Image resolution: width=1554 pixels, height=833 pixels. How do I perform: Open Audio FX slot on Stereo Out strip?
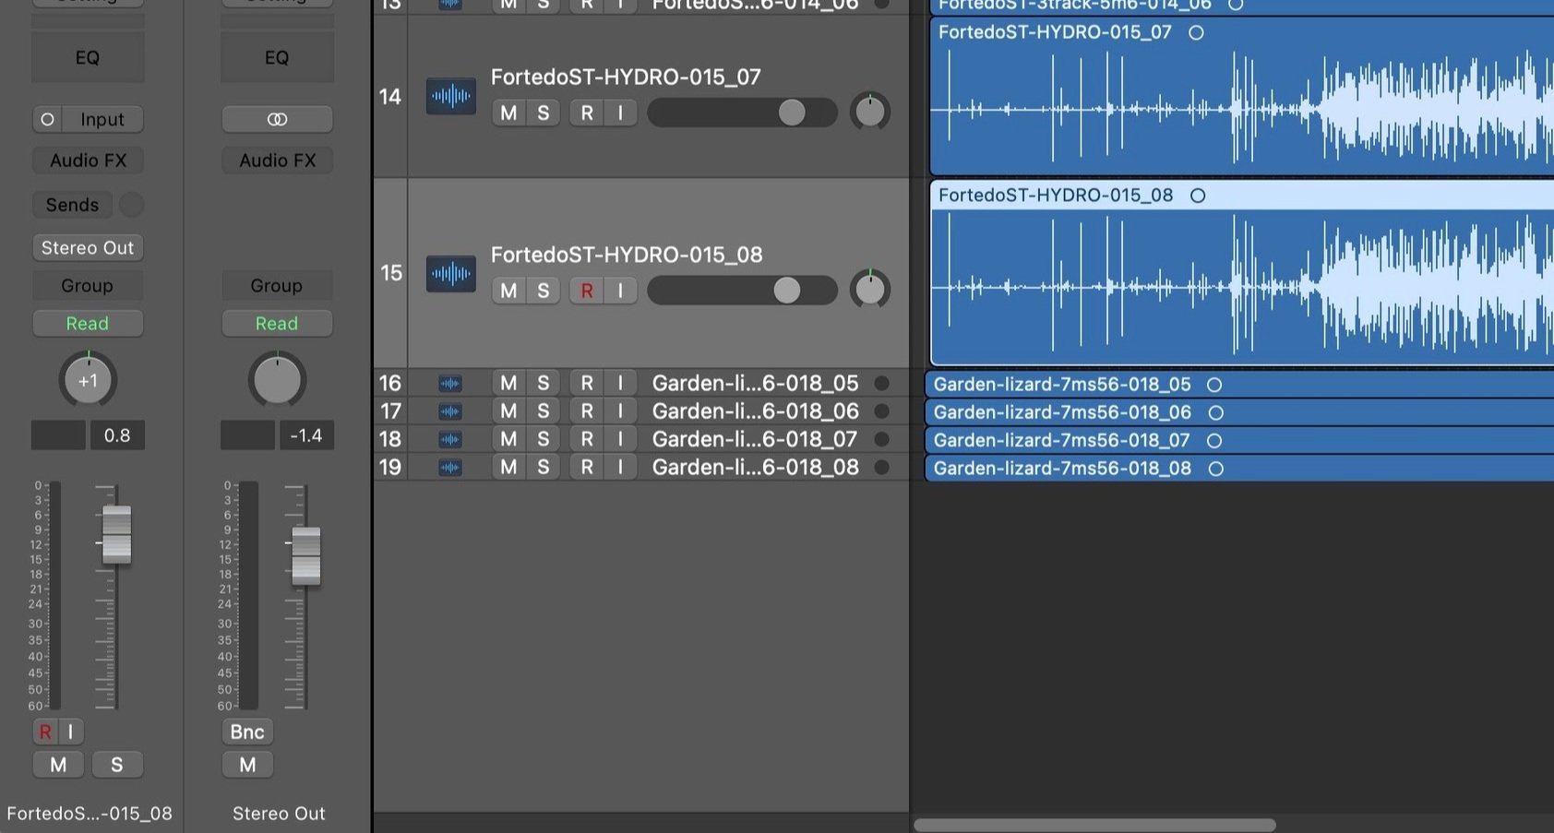(x=277, y=161)
